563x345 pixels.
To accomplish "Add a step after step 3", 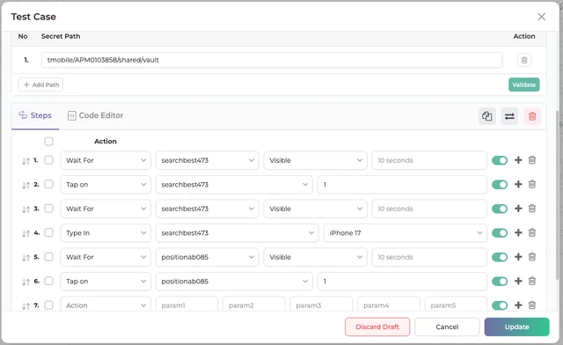I will click(x=518, y=208).
